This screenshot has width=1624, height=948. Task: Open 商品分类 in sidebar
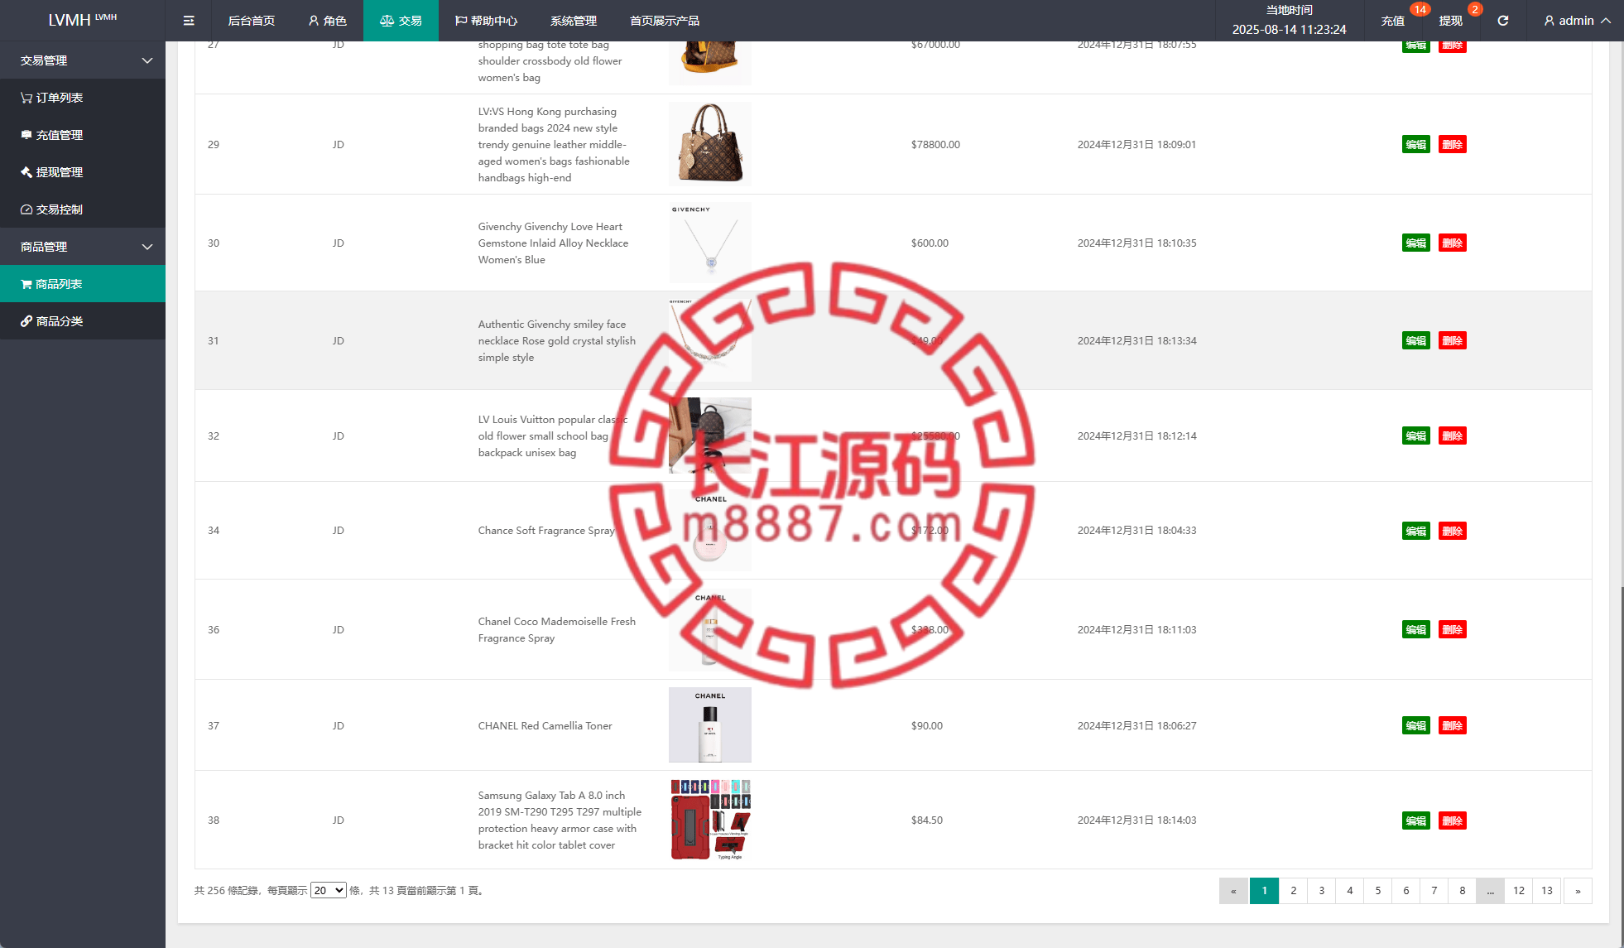[83, 321]
